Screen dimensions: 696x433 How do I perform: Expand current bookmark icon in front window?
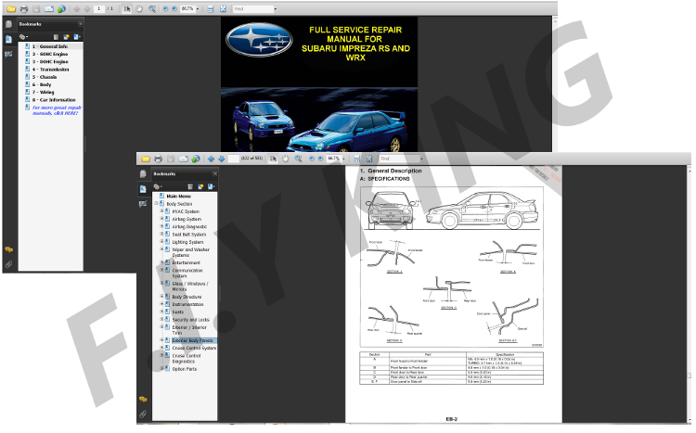pyautogui.click(x=212, y=186)
